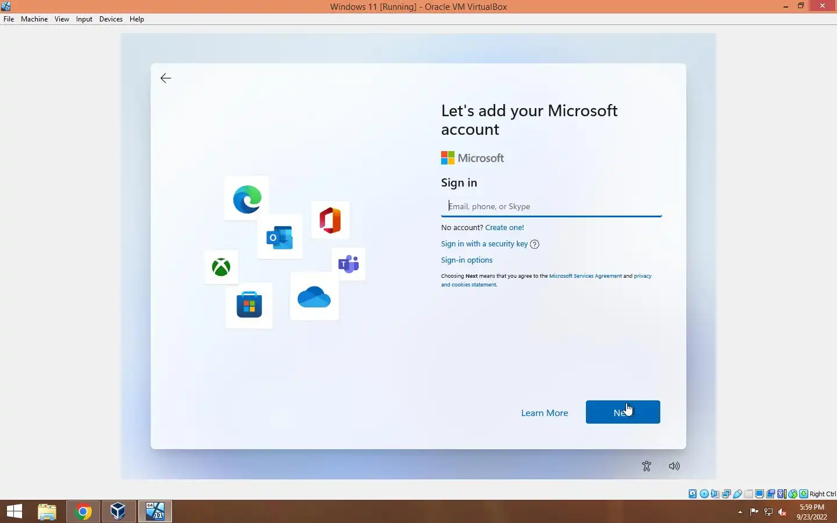The image size is (837, 523).
Task: Select the Windows 11 VM taskbar button
Action: point(155,511)
